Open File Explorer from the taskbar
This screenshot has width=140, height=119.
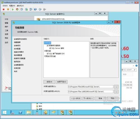click(x=29, y=113)
